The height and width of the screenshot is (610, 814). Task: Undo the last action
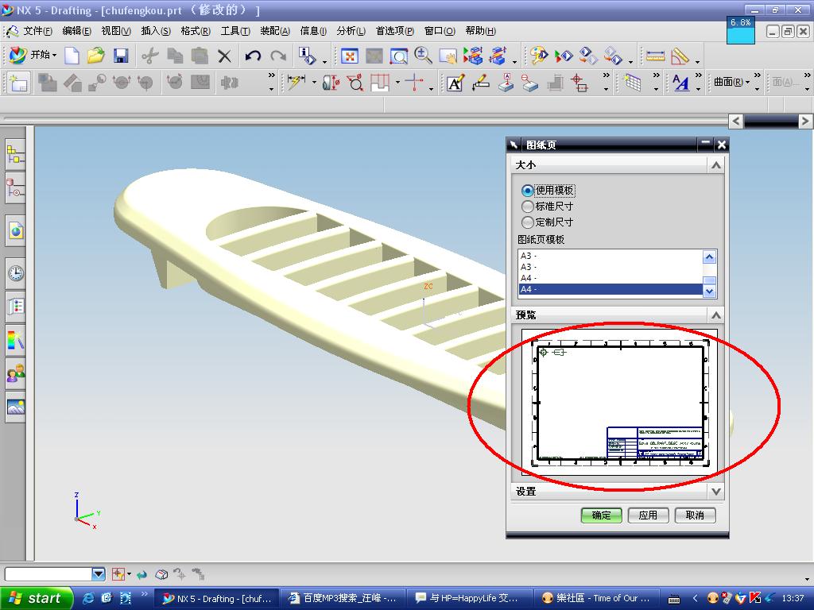[x=253, y=56]
